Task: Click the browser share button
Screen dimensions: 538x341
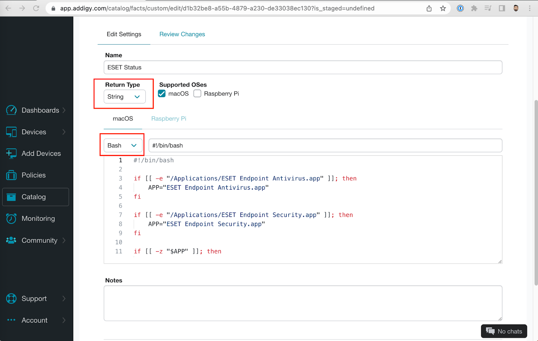Action: click(x=429, y=8)
